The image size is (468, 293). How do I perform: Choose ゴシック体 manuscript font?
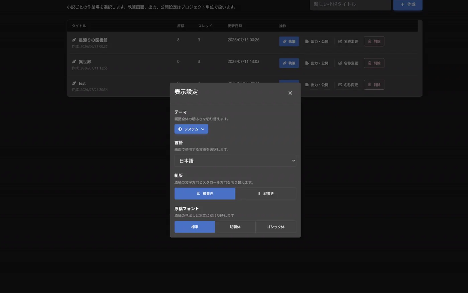coord(276,227)
